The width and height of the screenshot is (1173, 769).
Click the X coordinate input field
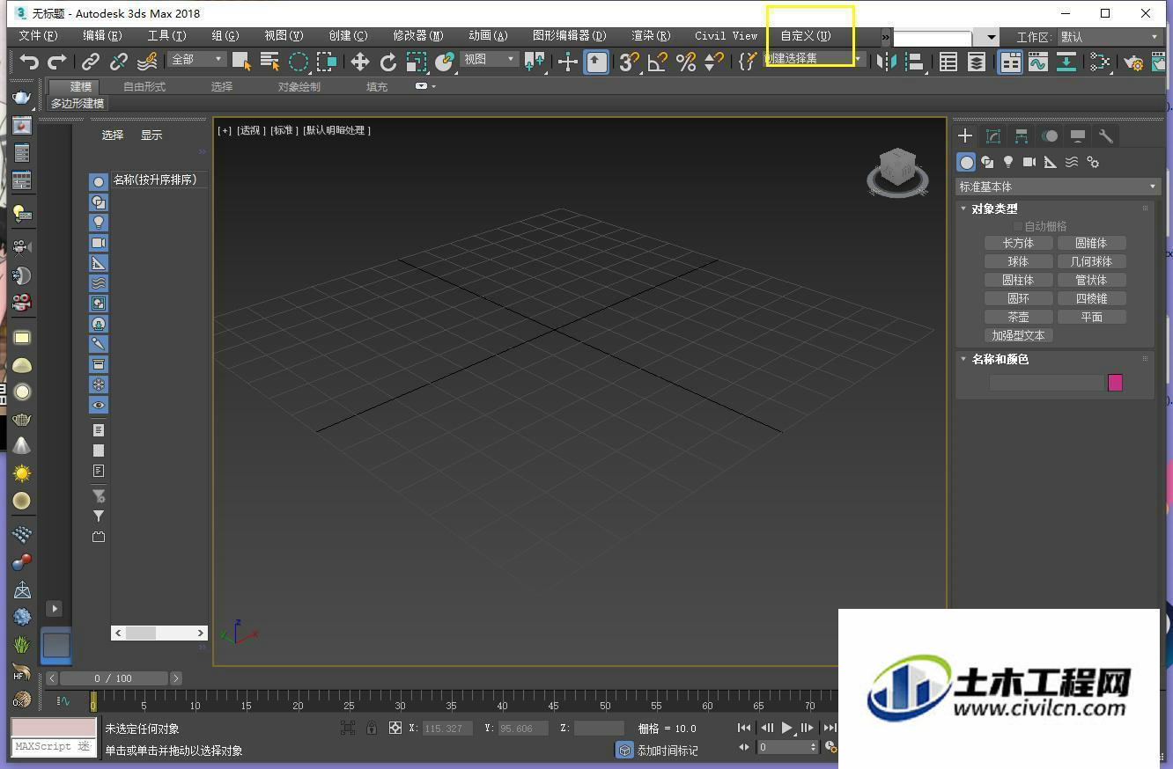(x=447, y=728)
